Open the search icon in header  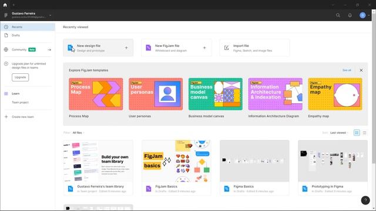point(338,15)
